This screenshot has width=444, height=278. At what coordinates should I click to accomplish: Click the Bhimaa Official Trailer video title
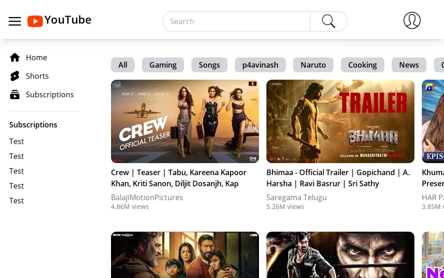(338, 178)
